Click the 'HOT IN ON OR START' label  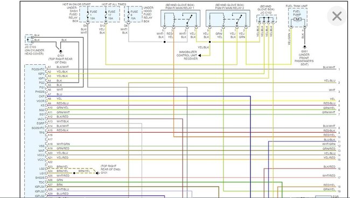point(76,4)
